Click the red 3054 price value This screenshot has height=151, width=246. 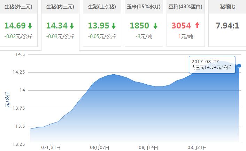click(x=181, y=26)
